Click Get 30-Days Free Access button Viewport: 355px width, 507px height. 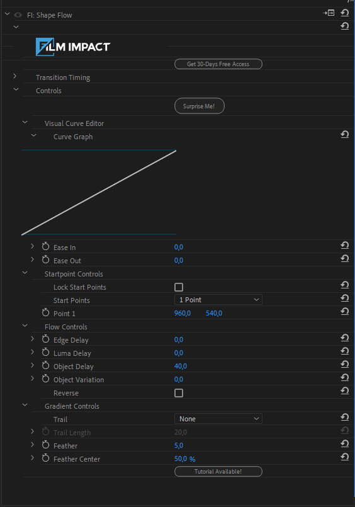(x=218, y=64)
